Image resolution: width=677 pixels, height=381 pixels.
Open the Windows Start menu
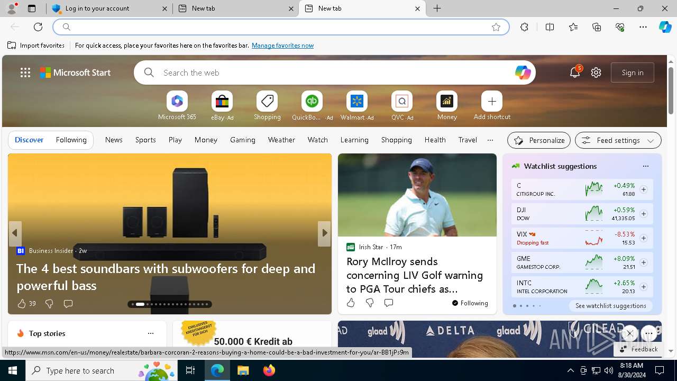tap(13, 370)
